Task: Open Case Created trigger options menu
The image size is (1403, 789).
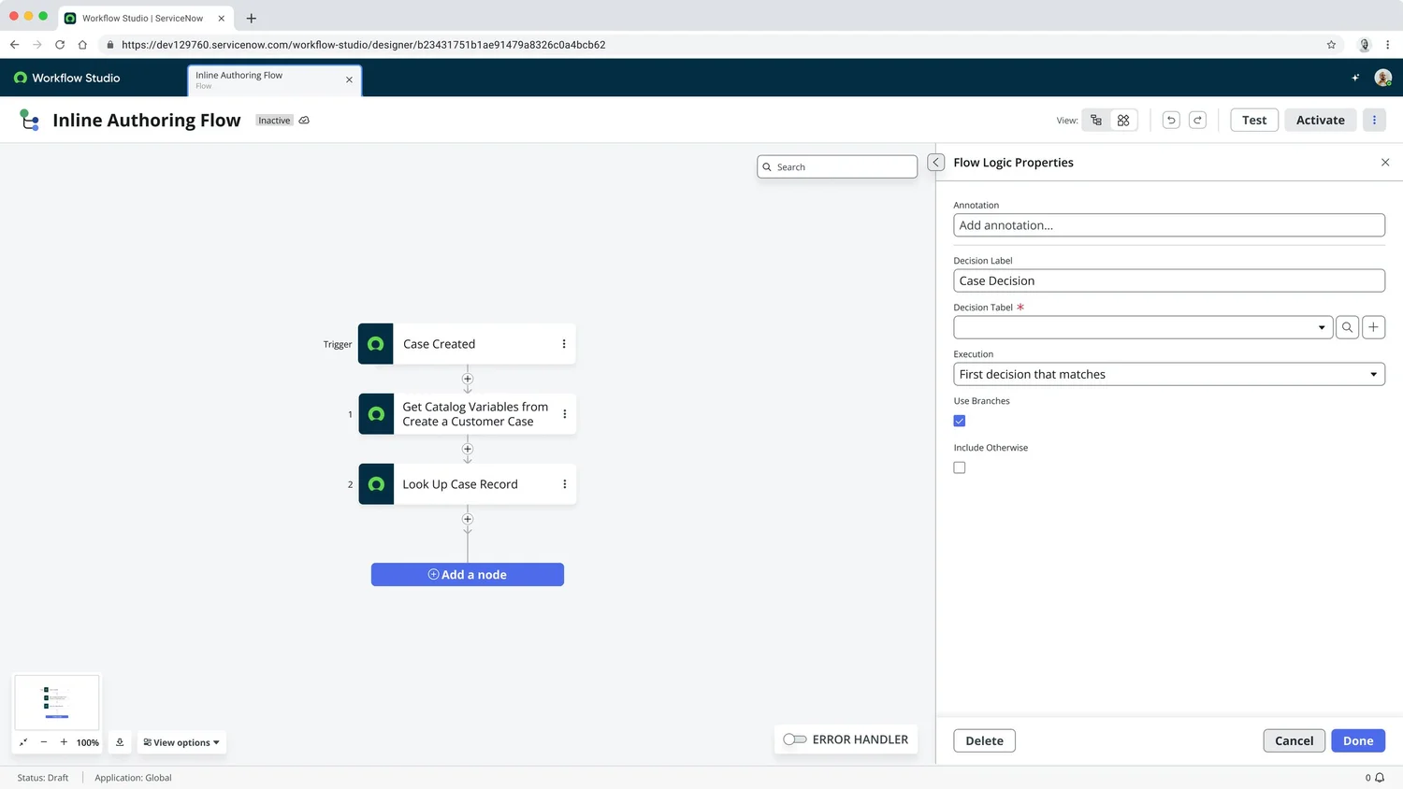Action: click(x=564, y=344)
